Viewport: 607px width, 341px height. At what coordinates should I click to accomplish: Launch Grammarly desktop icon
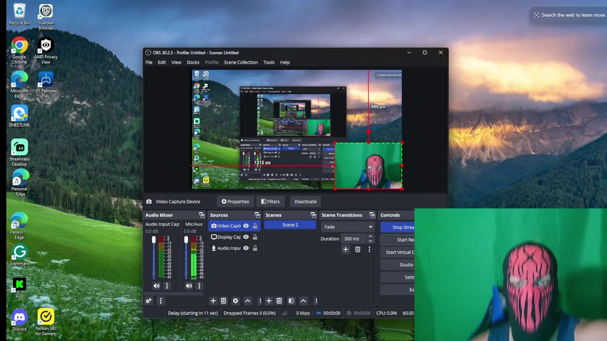(19, 256)
